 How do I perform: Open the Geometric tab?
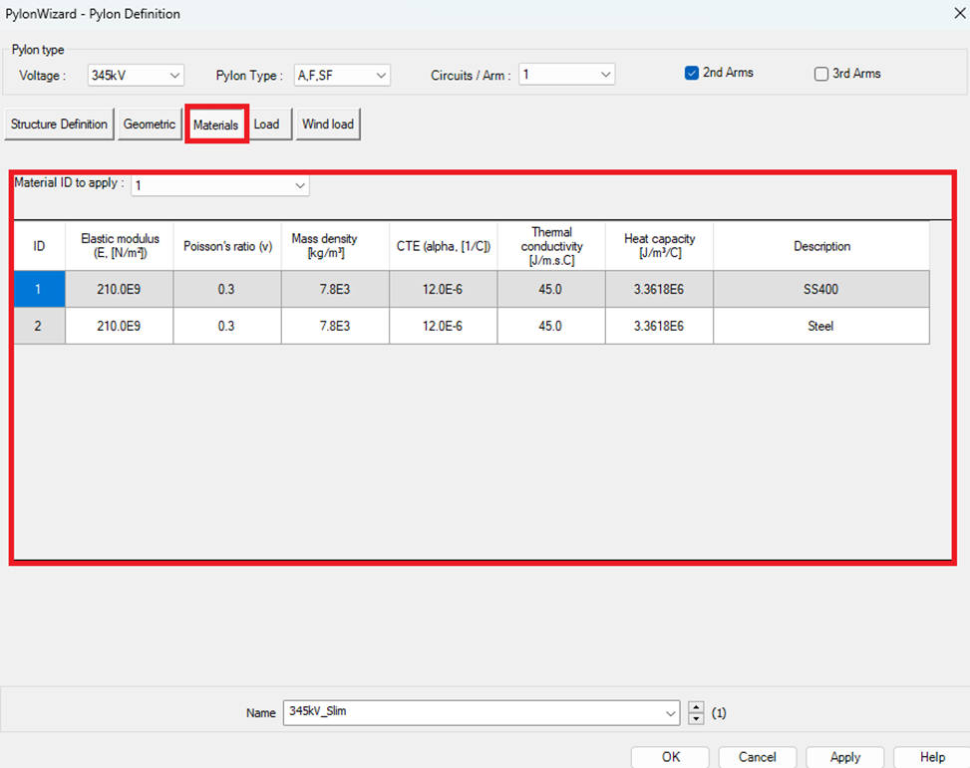(x=150, y=125)
